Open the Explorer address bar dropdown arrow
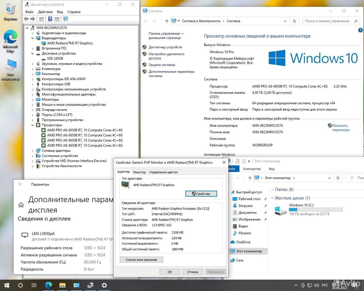 tap(329, 178)
